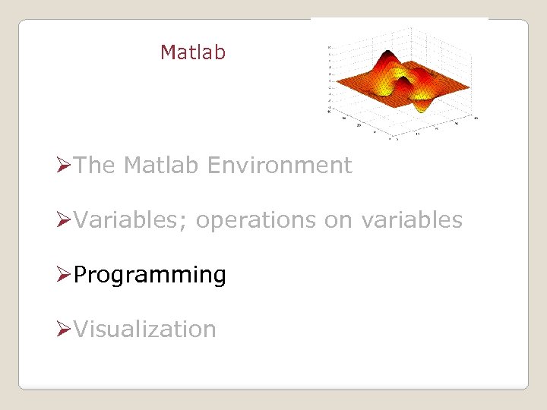This screenshot has width=547, height=410.
Task: Click the word The in first bullet
Action: pyautogui.click(x=95, y=166)
